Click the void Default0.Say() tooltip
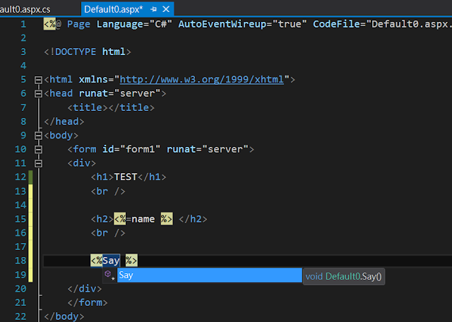Image resolution: width=452 pixels, height=322 pixels. click(x=344, y=276)
